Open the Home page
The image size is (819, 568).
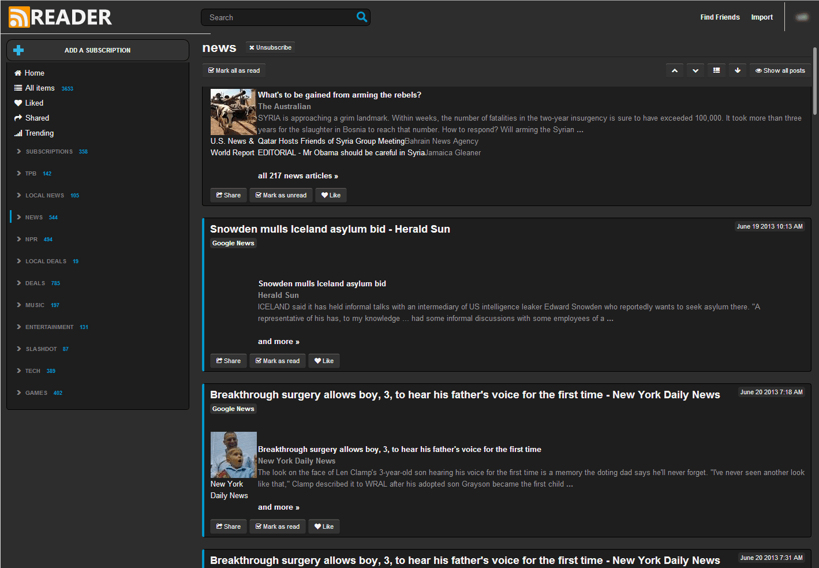(29, 73)
